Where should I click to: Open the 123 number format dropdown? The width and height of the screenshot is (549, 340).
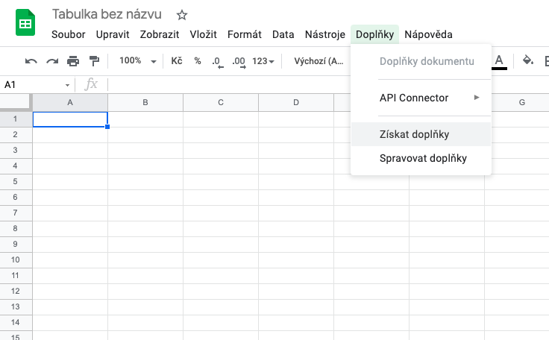coord(263,61)
